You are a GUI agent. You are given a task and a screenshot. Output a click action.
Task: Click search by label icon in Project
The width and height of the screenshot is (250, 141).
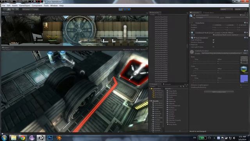click(x=183, y=86)
